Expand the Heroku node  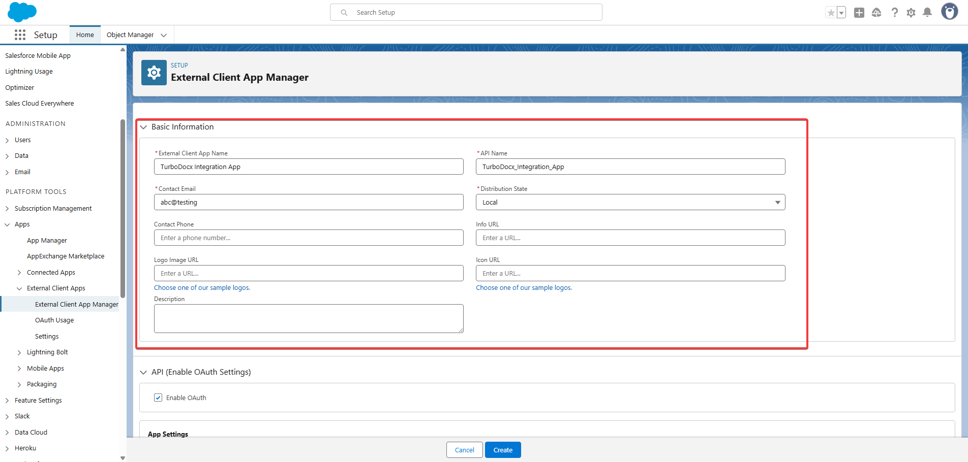pos(7,448)
